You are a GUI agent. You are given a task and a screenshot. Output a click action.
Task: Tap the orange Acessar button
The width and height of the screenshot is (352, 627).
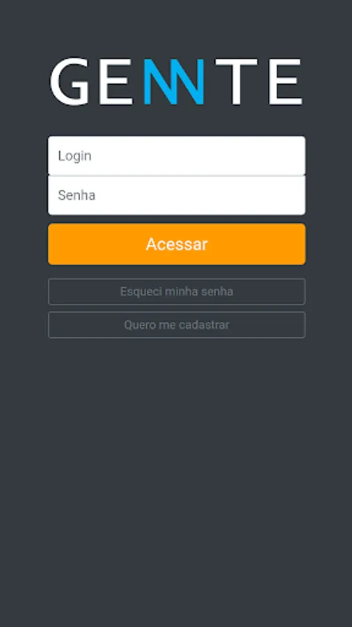(177, 244)
